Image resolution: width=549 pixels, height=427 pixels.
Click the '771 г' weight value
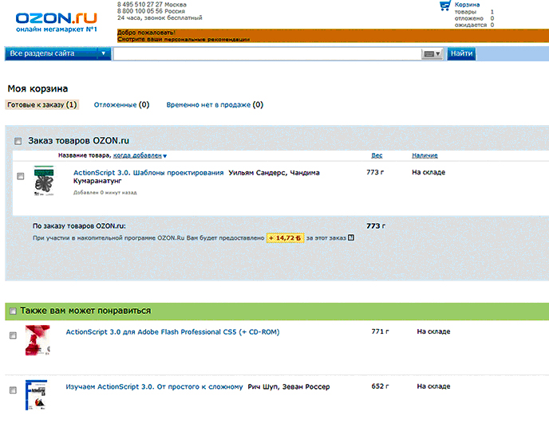pos(380,331)
